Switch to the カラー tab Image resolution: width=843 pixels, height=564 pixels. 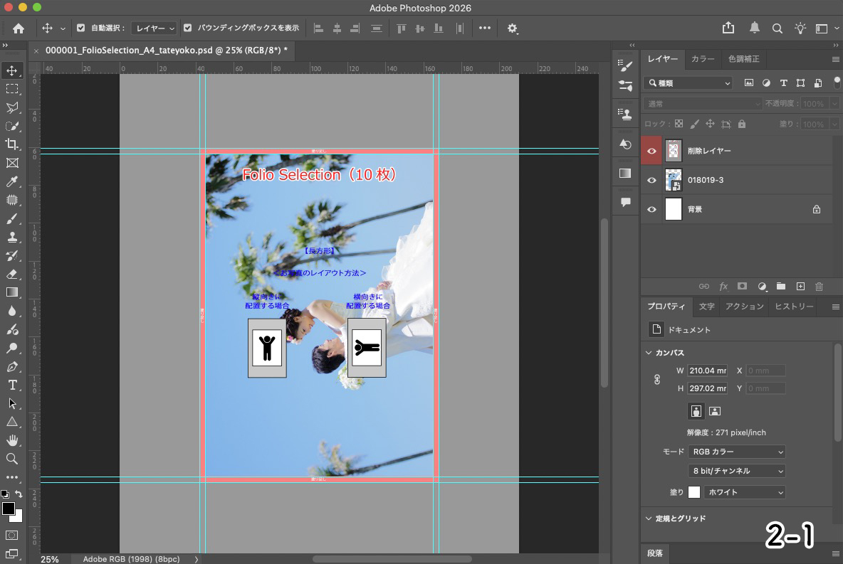point(703,59)
